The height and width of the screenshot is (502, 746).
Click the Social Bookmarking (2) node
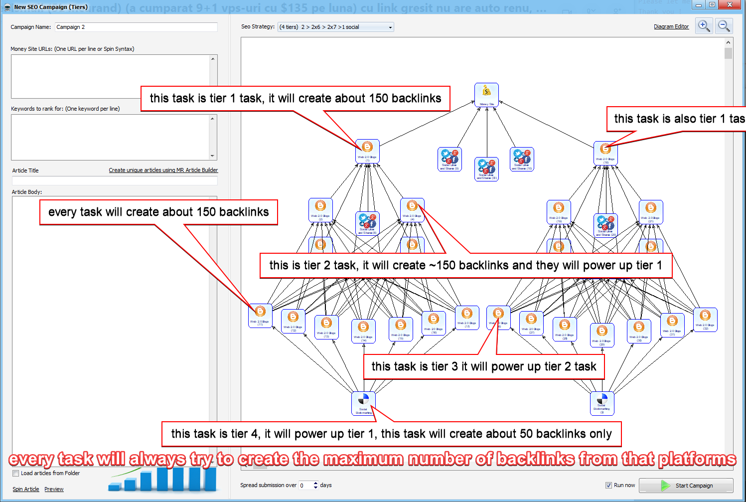(602, 404)
